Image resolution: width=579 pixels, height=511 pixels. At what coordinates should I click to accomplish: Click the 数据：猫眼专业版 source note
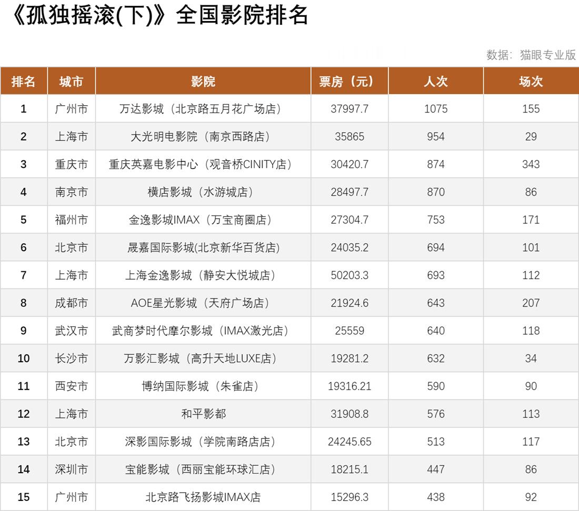[531, 55]
